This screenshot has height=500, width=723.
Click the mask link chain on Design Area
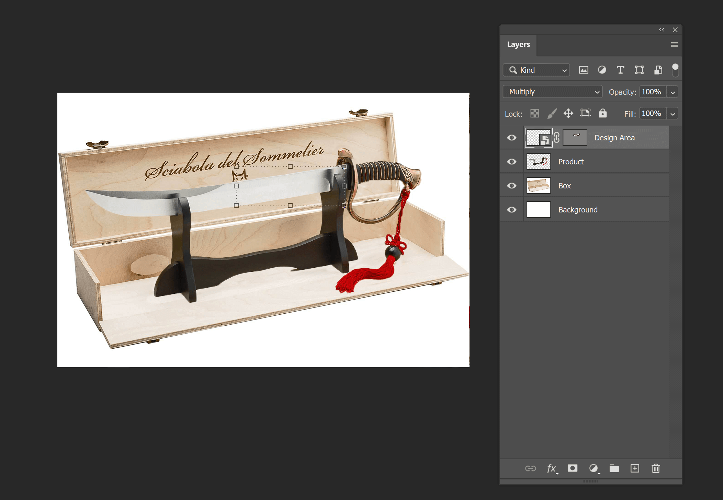pos(557,138)
